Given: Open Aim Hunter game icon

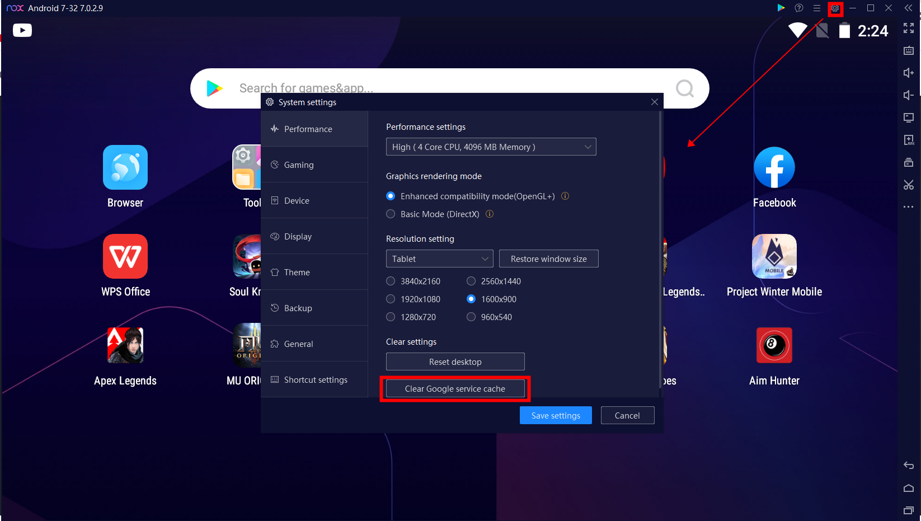Looking at the screenshot, I should pyautogui.click(x=774, y=345).
